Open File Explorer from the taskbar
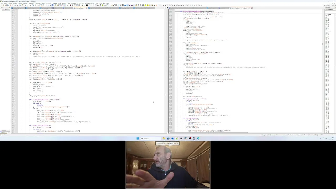Image resolution: width=336 pixels, height=189 pixels. coord(164,138)
